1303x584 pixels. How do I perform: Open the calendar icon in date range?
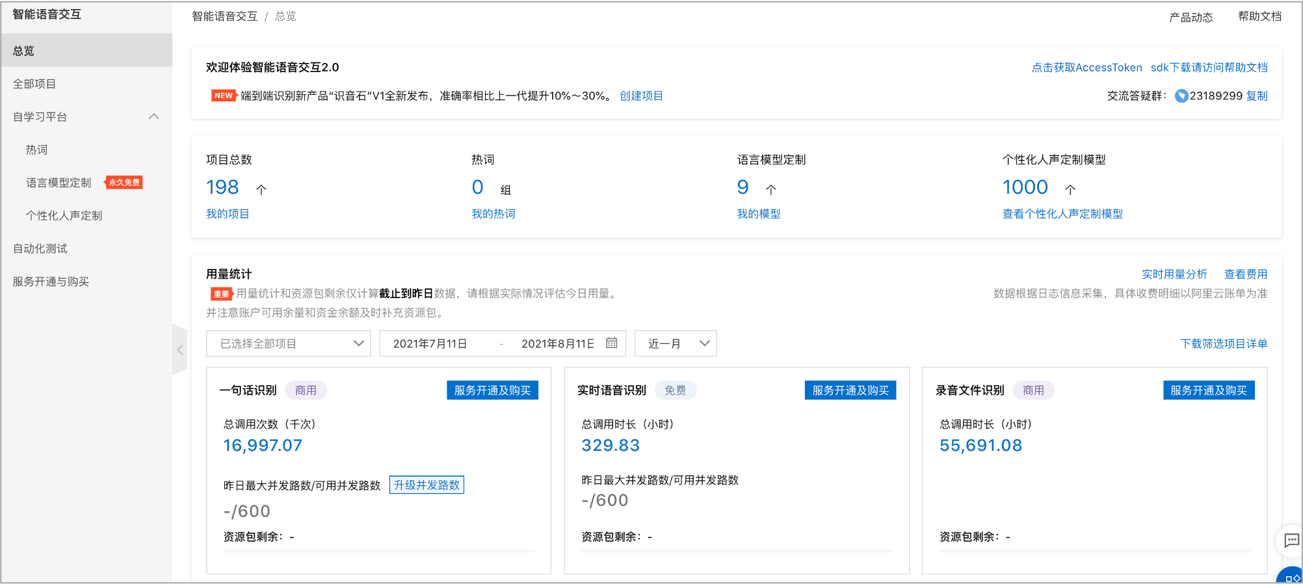611,343
